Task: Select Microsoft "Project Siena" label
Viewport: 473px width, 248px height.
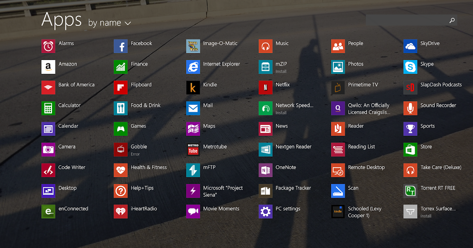Action: 223,191
